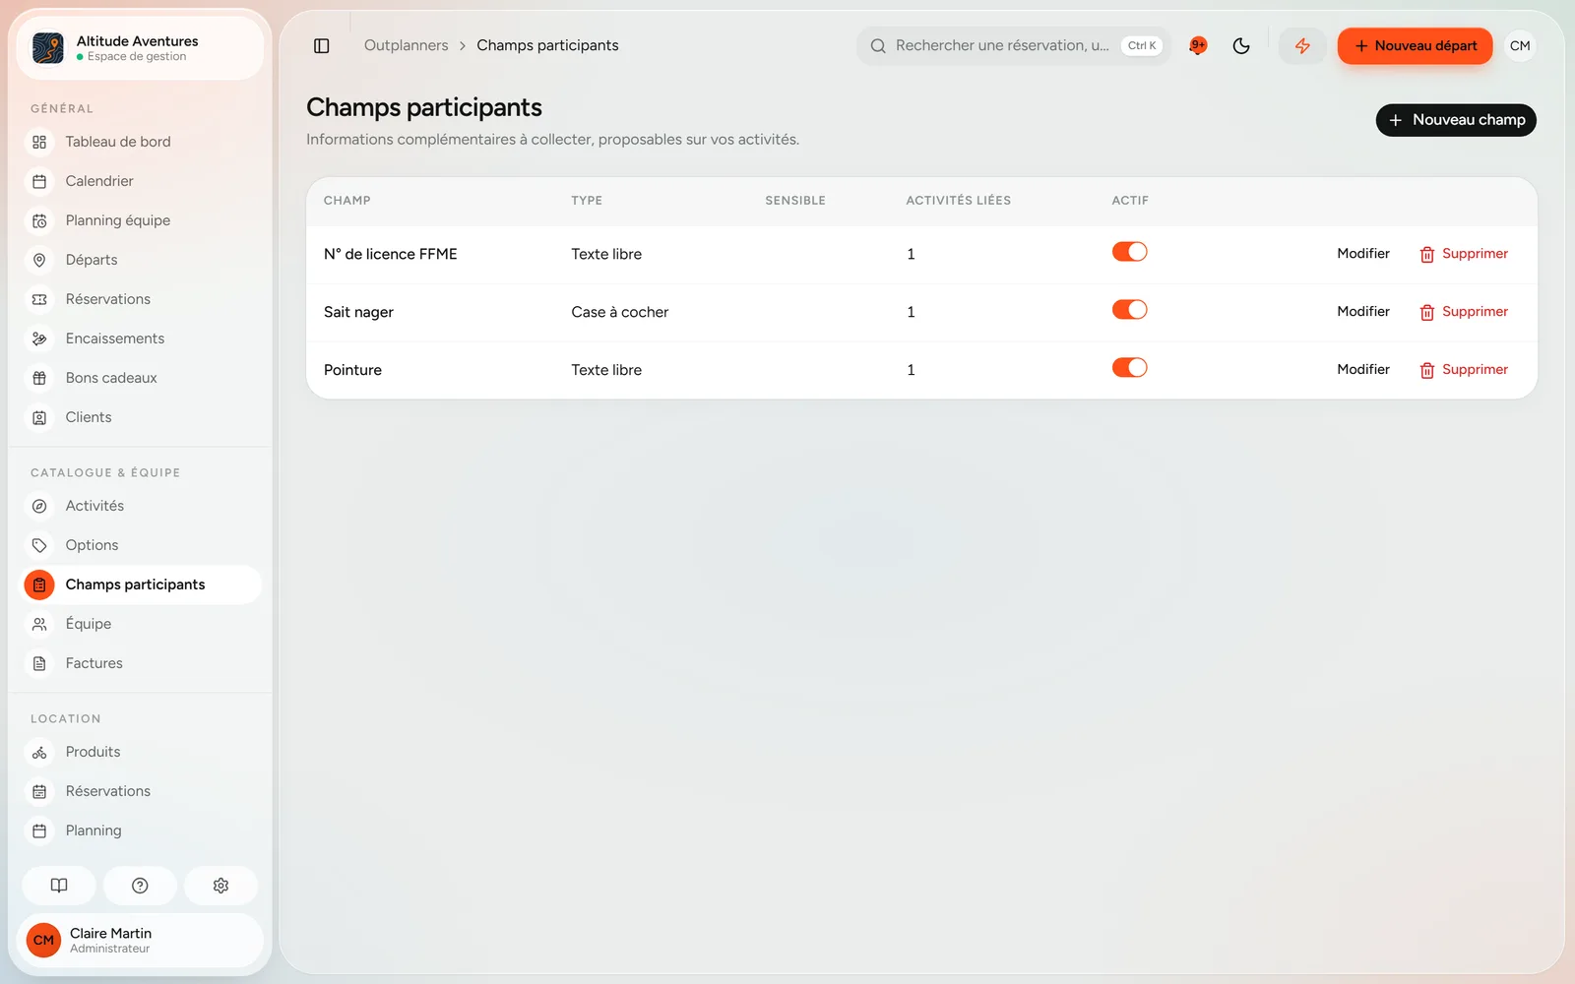
Task: Click the Case à cocher type cell
Action: point(620,312)
